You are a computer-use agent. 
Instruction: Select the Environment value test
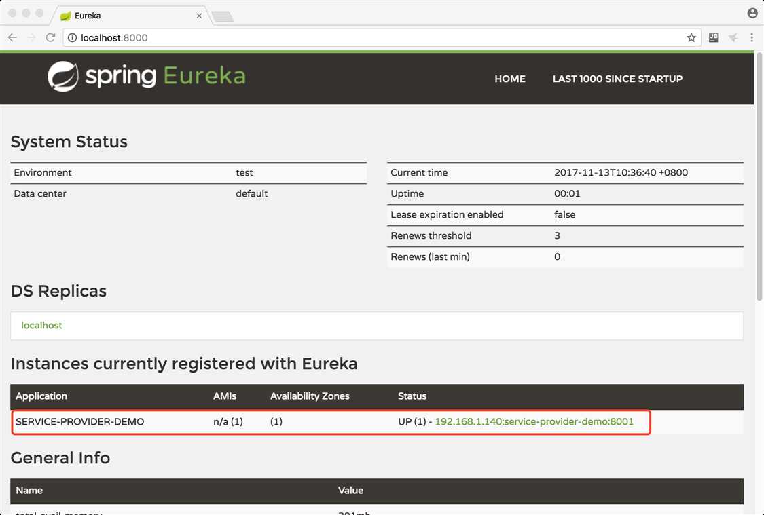click(244, 173)
